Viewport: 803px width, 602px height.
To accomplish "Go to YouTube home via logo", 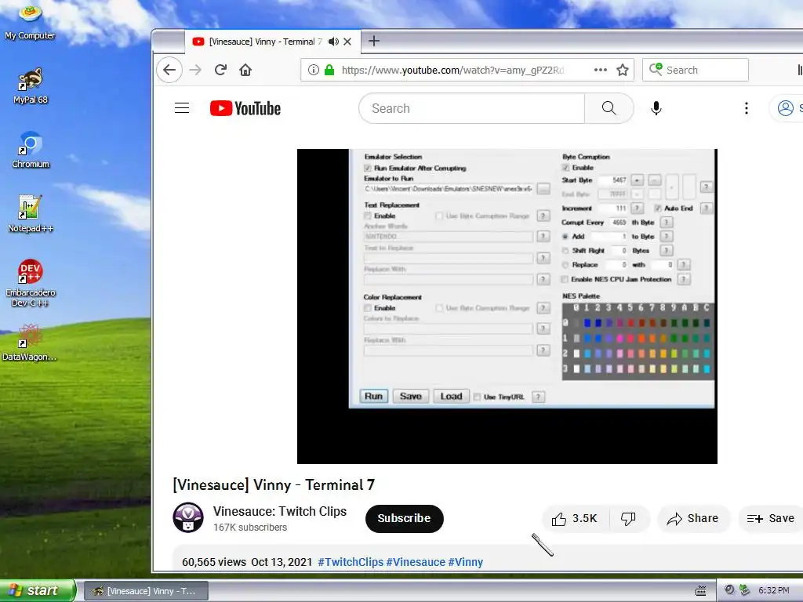I will click(245, 108).
